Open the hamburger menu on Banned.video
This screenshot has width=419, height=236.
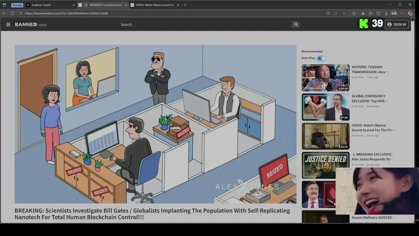pos(8,25)
